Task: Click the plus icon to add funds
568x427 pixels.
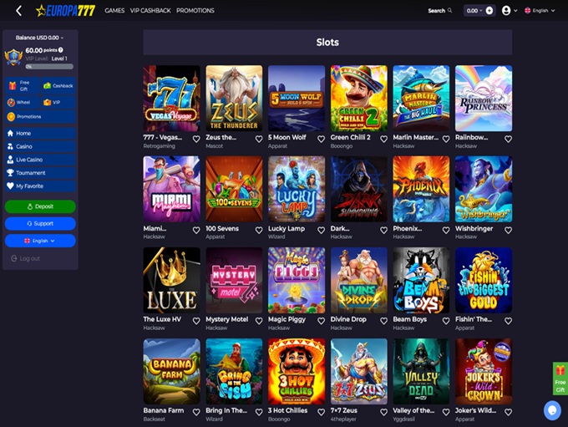Action: click(x=489, y=11)
